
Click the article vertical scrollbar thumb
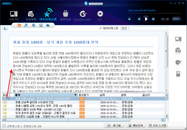pos(166,51)
